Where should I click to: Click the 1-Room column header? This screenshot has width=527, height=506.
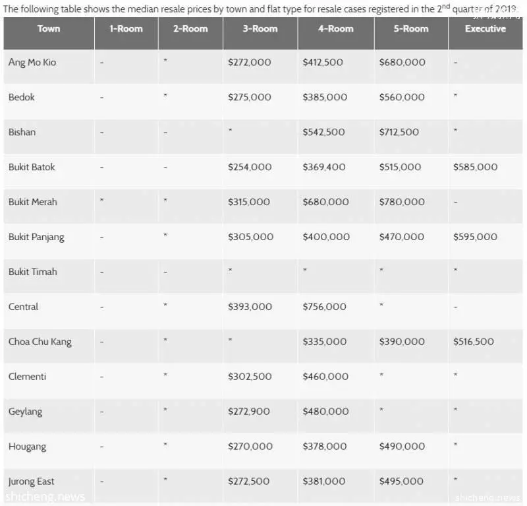126,33
